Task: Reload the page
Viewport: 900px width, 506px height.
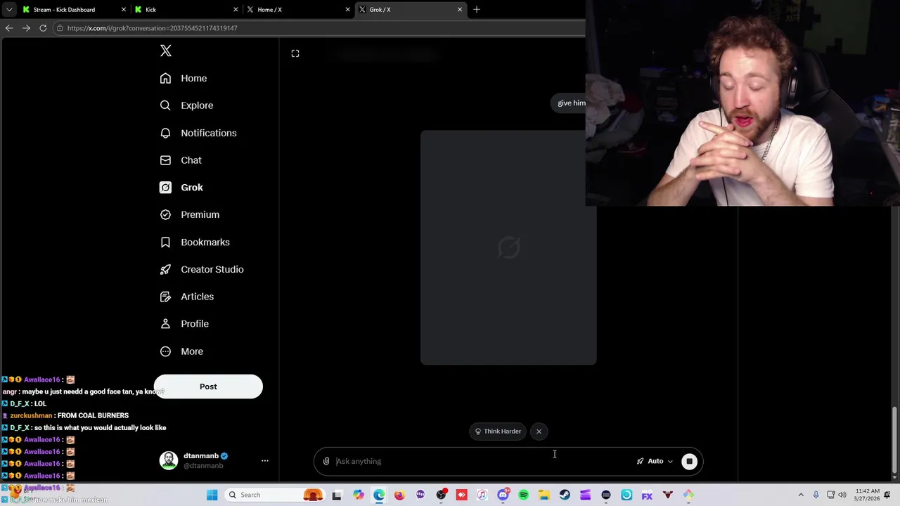Action: pos(43,28)
